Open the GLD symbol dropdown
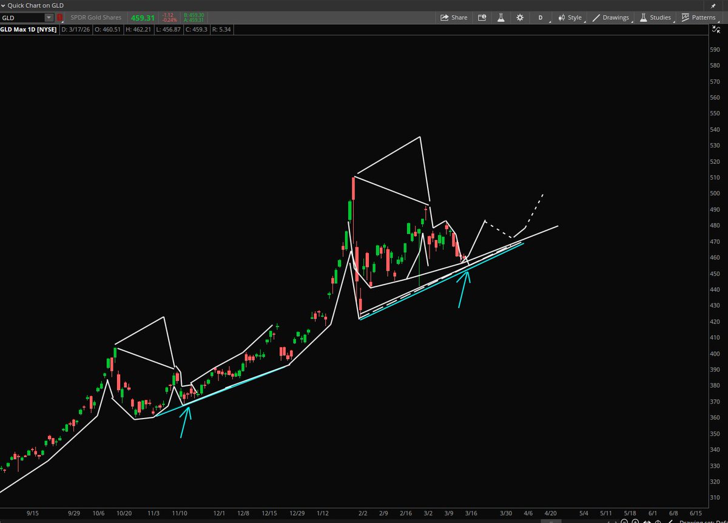This screenshot has width=728, height=523. [50, 18]
